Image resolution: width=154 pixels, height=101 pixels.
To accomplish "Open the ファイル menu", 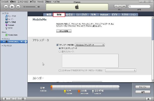I will pos(5,2).
